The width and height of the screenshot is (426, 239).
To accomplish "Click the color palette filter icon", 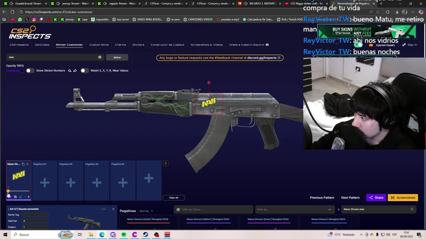I will pyautogui.click(x=178, y=209).
